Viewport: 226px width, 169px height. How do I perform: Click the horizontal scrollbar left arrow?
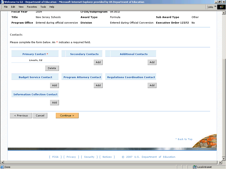(x=2, y=162)
